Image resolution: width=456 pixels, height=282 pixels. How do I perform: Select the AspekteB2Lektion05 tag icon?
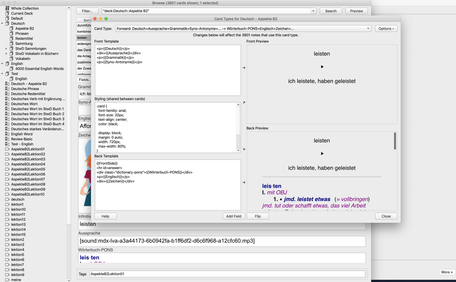pos(7,169)
